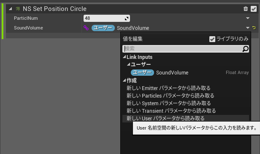Delete the NS Set Position Circle module

(246, 8)
